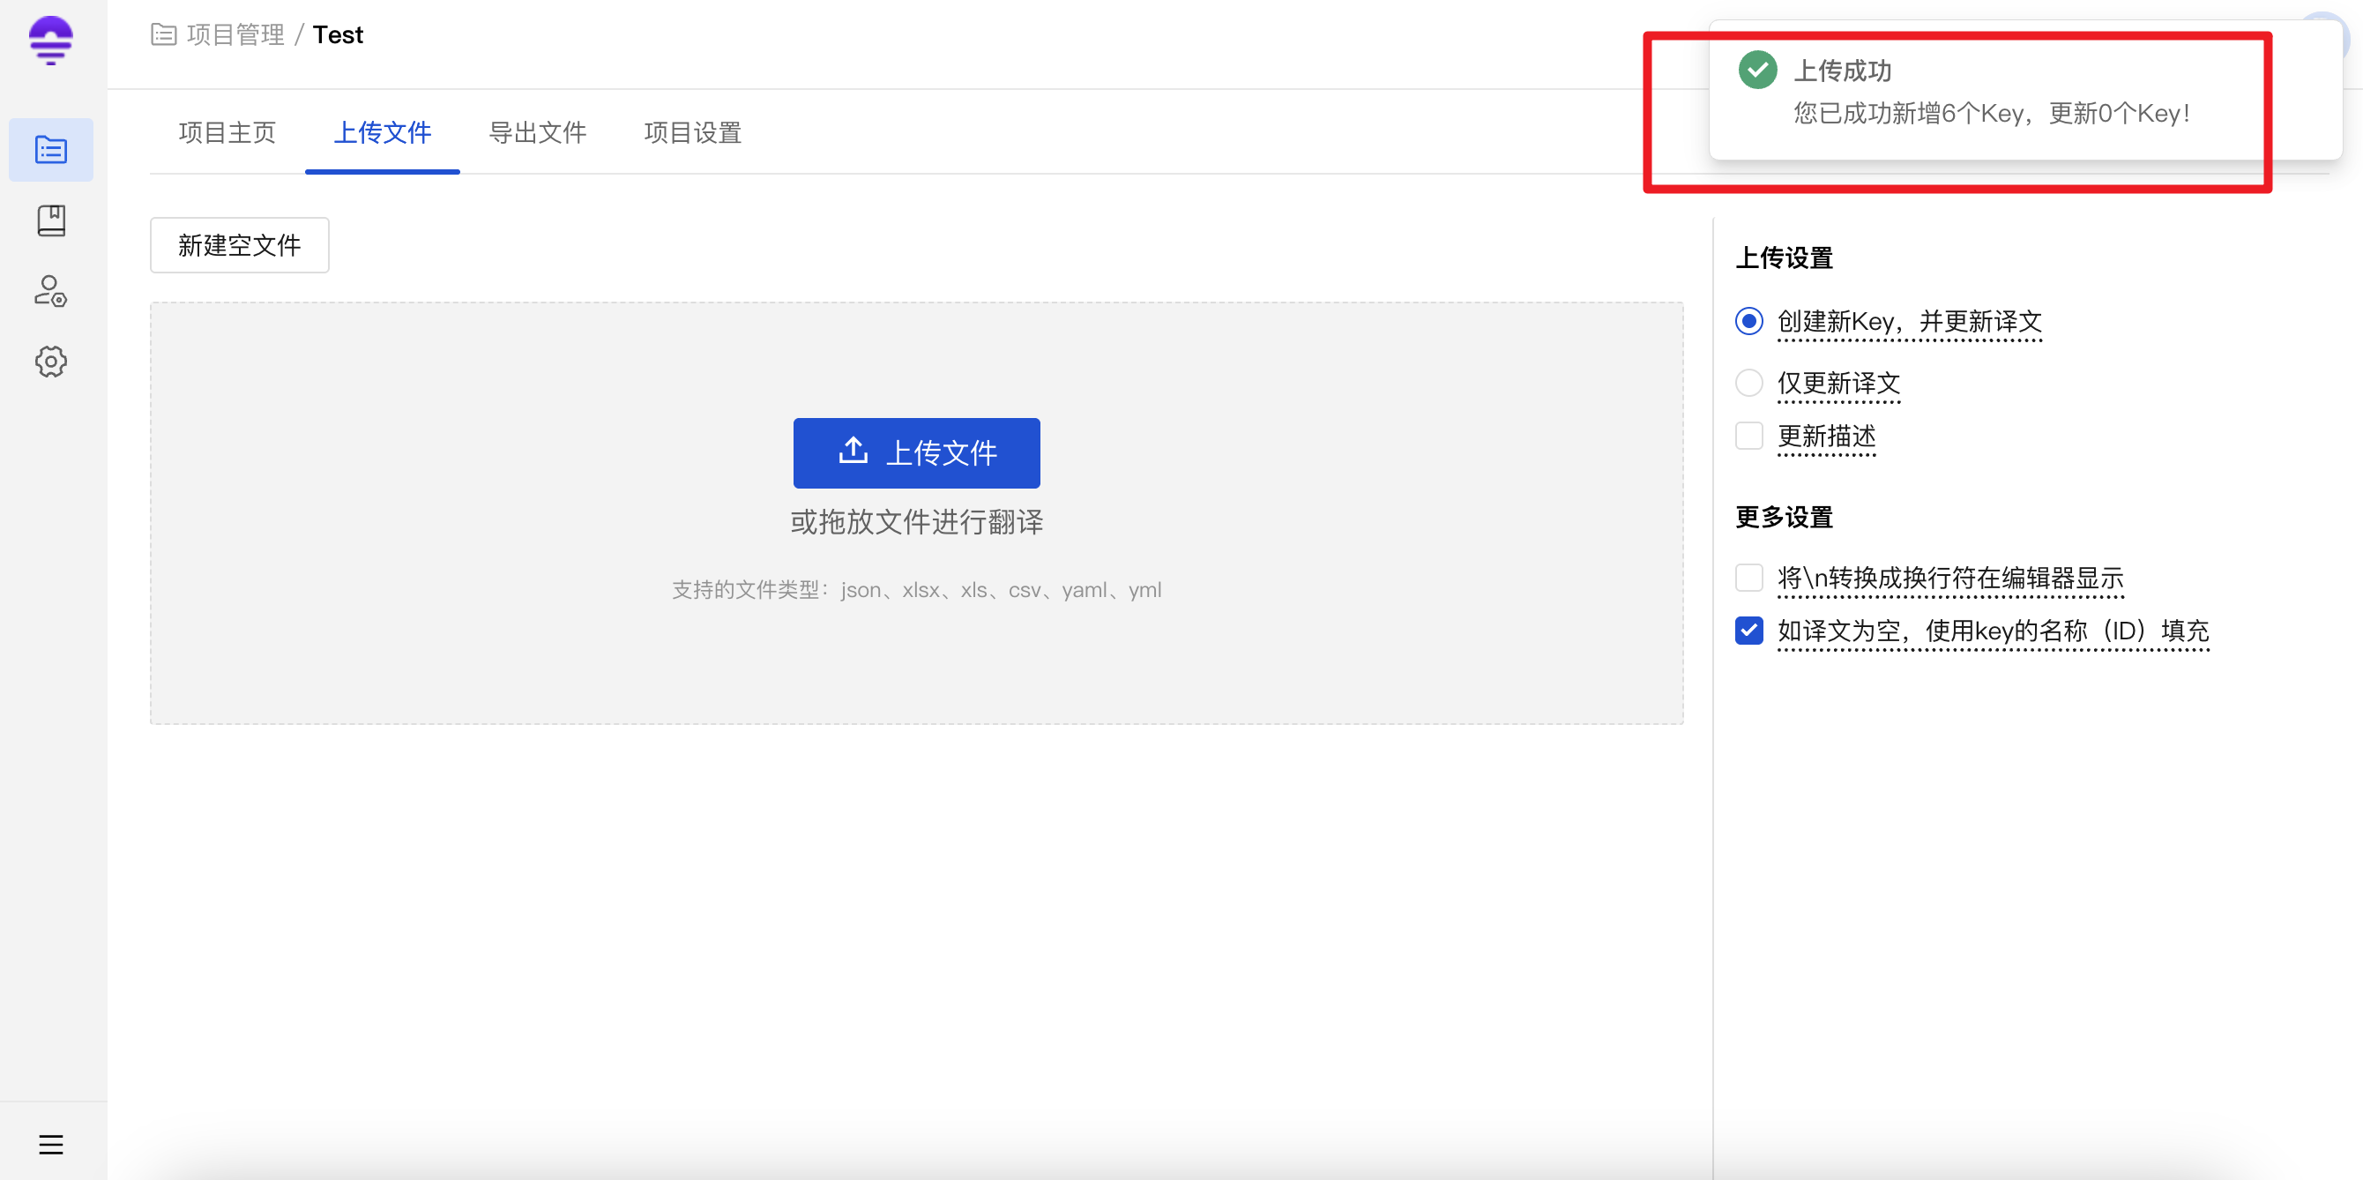
Task: Click the Test breadcrumb text
Action: pos(338,35)
